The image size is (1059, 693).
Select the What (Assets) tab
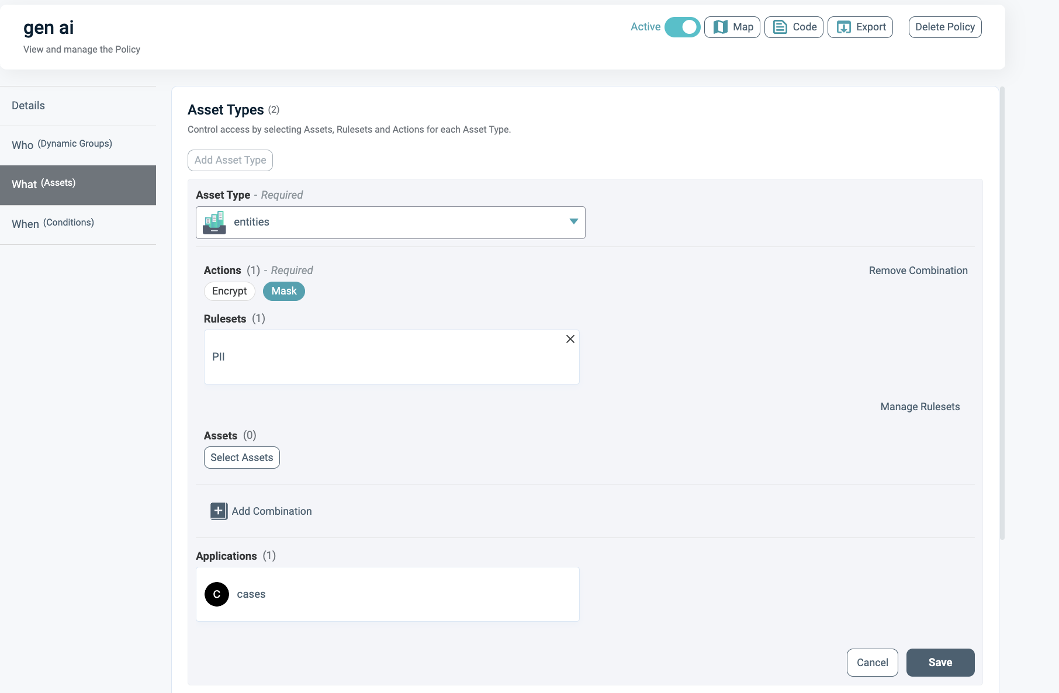(x=78, y=185)
